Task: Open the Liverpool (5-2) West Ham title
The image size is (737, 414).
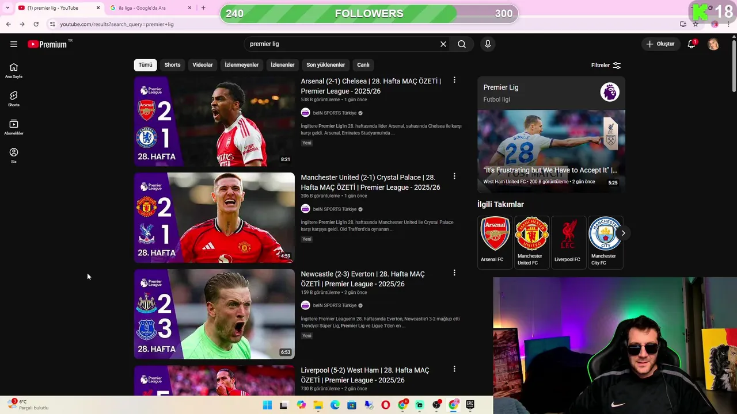Action: click(x=365, y=375)
